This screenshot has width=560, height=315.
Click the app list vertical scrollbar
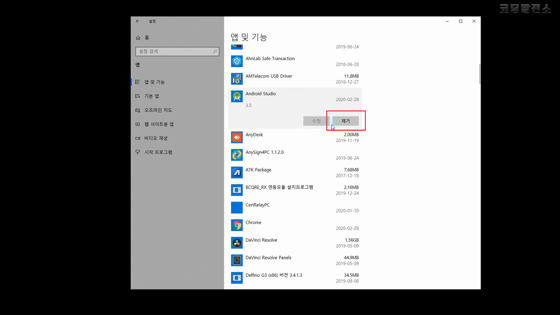(x=480, y=74)
